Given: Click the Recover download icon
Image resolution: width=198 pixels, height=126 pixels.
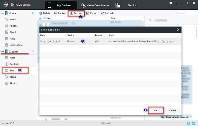Looking at the screenshot, I should pyautogui.click(x=71, y=13).
